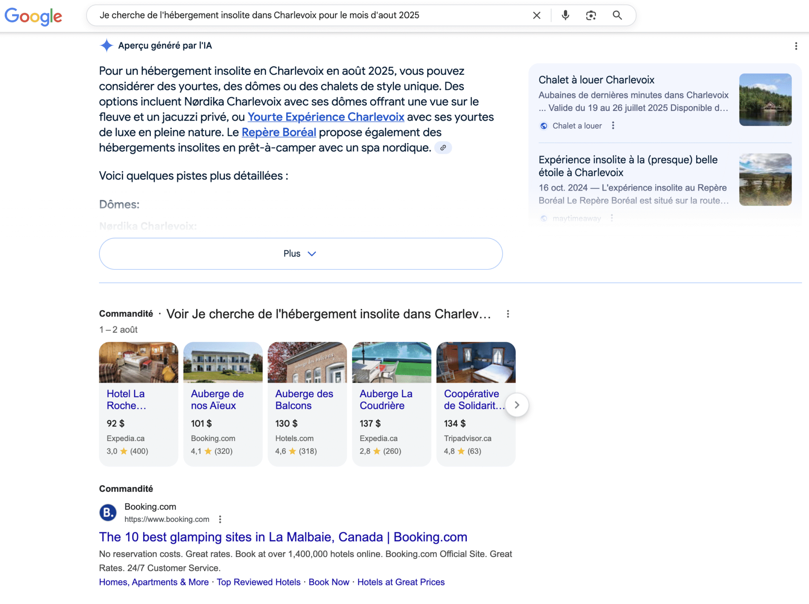This screenshot has width=809, height=604.
Task: Click the 2,8 star rating (260)
Action: tap(380, 451)
